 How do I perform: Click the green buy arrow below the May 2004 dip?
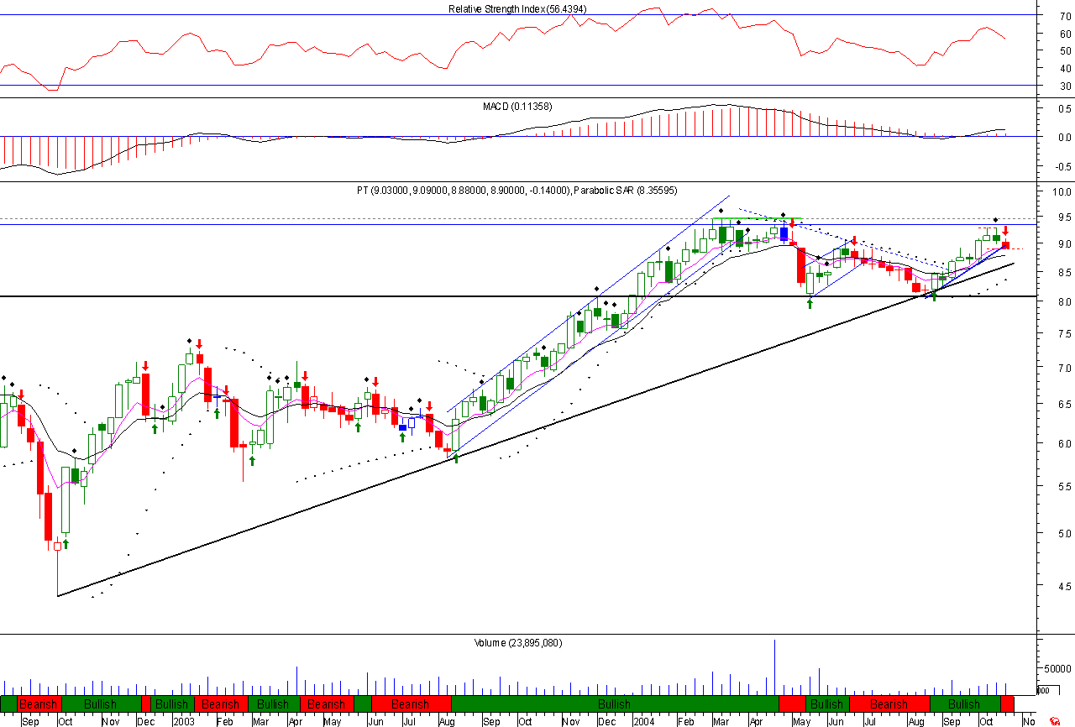point(810,303)
